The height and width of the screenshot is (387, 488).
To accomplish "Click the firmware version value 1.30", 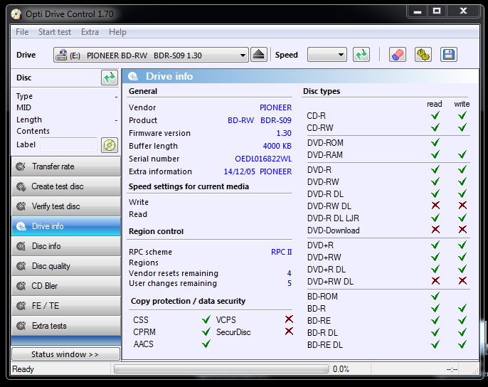I will 284,133.
